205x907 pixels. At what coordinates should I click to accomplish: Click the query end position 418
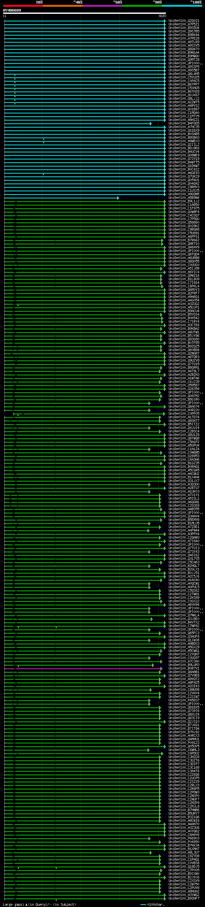(162, 16)
